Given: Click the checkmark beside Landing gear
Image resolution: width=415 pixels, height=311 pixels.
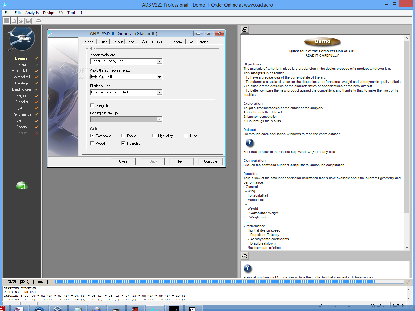Looking at the screenshot, I should point(36,89).
